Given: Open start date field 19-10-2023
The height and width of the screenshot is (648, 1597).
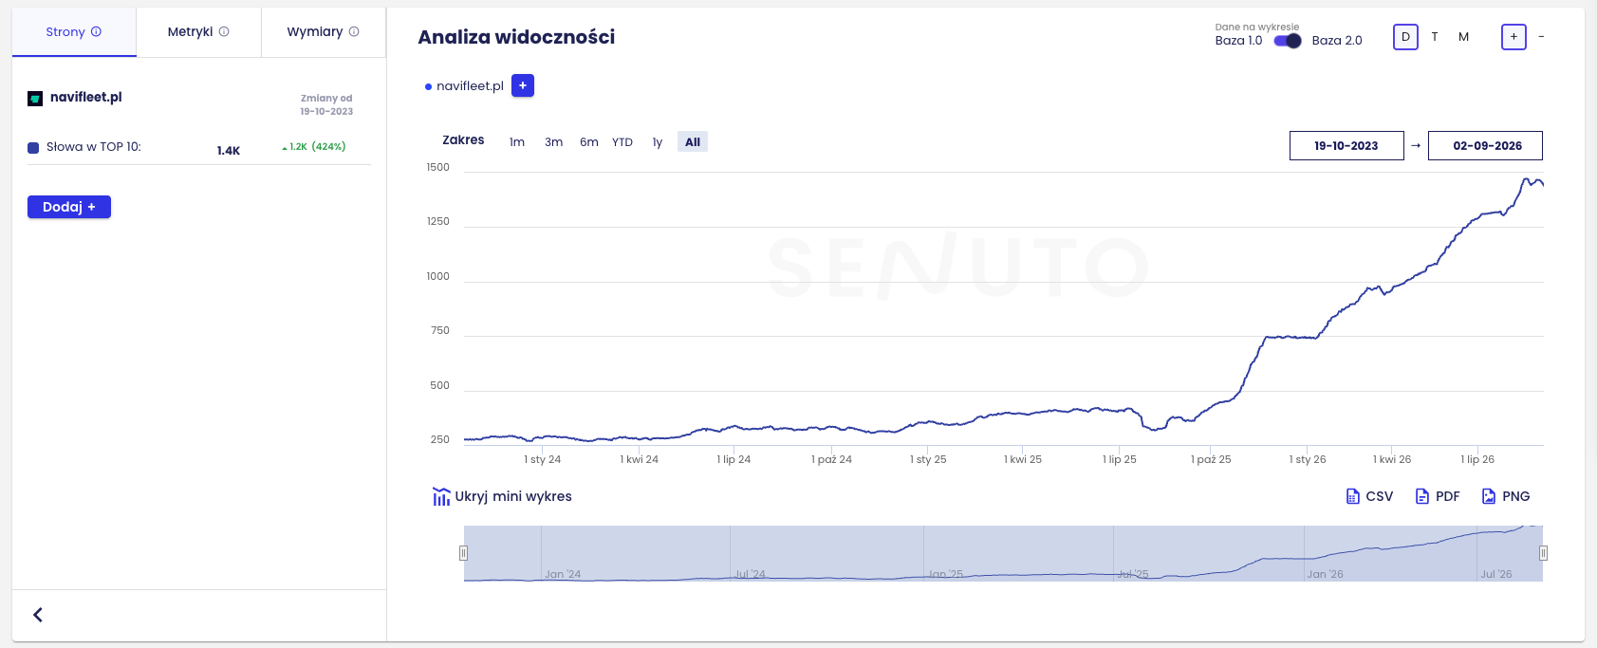Looking at the screenshot, I should (1346, 145).
